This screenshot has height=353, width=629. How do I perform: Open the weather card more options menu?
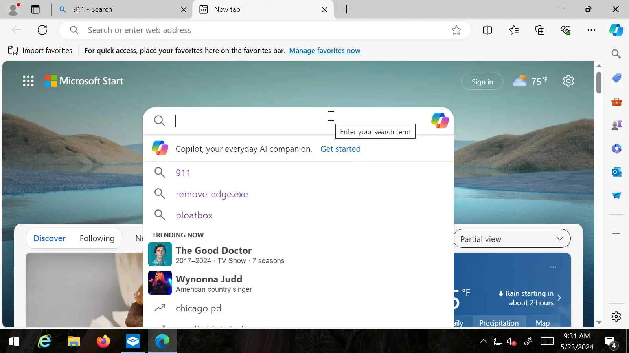553,267
